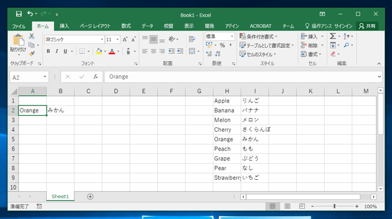The image size is (392, 219).
Task: Open the 挿入 ribbon tab
Action: 64,26
